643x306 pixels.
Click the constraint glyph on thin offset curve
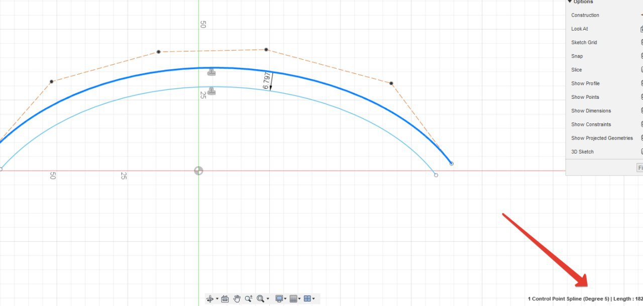click(211, 91)
